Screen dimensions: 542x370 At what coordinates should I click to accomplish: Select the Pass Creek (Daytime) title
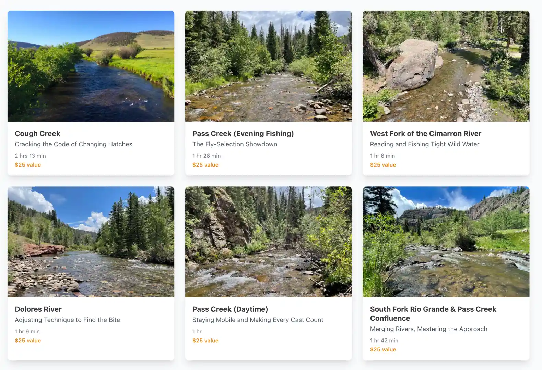tap(230, 309)
